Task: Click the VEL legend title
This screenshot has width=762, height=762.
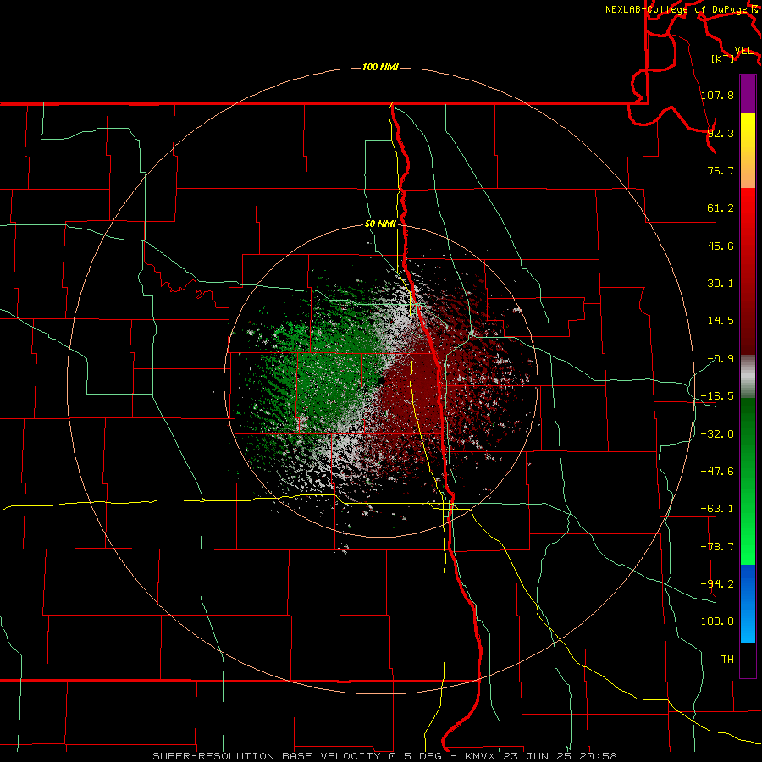Action: (743, 51)
